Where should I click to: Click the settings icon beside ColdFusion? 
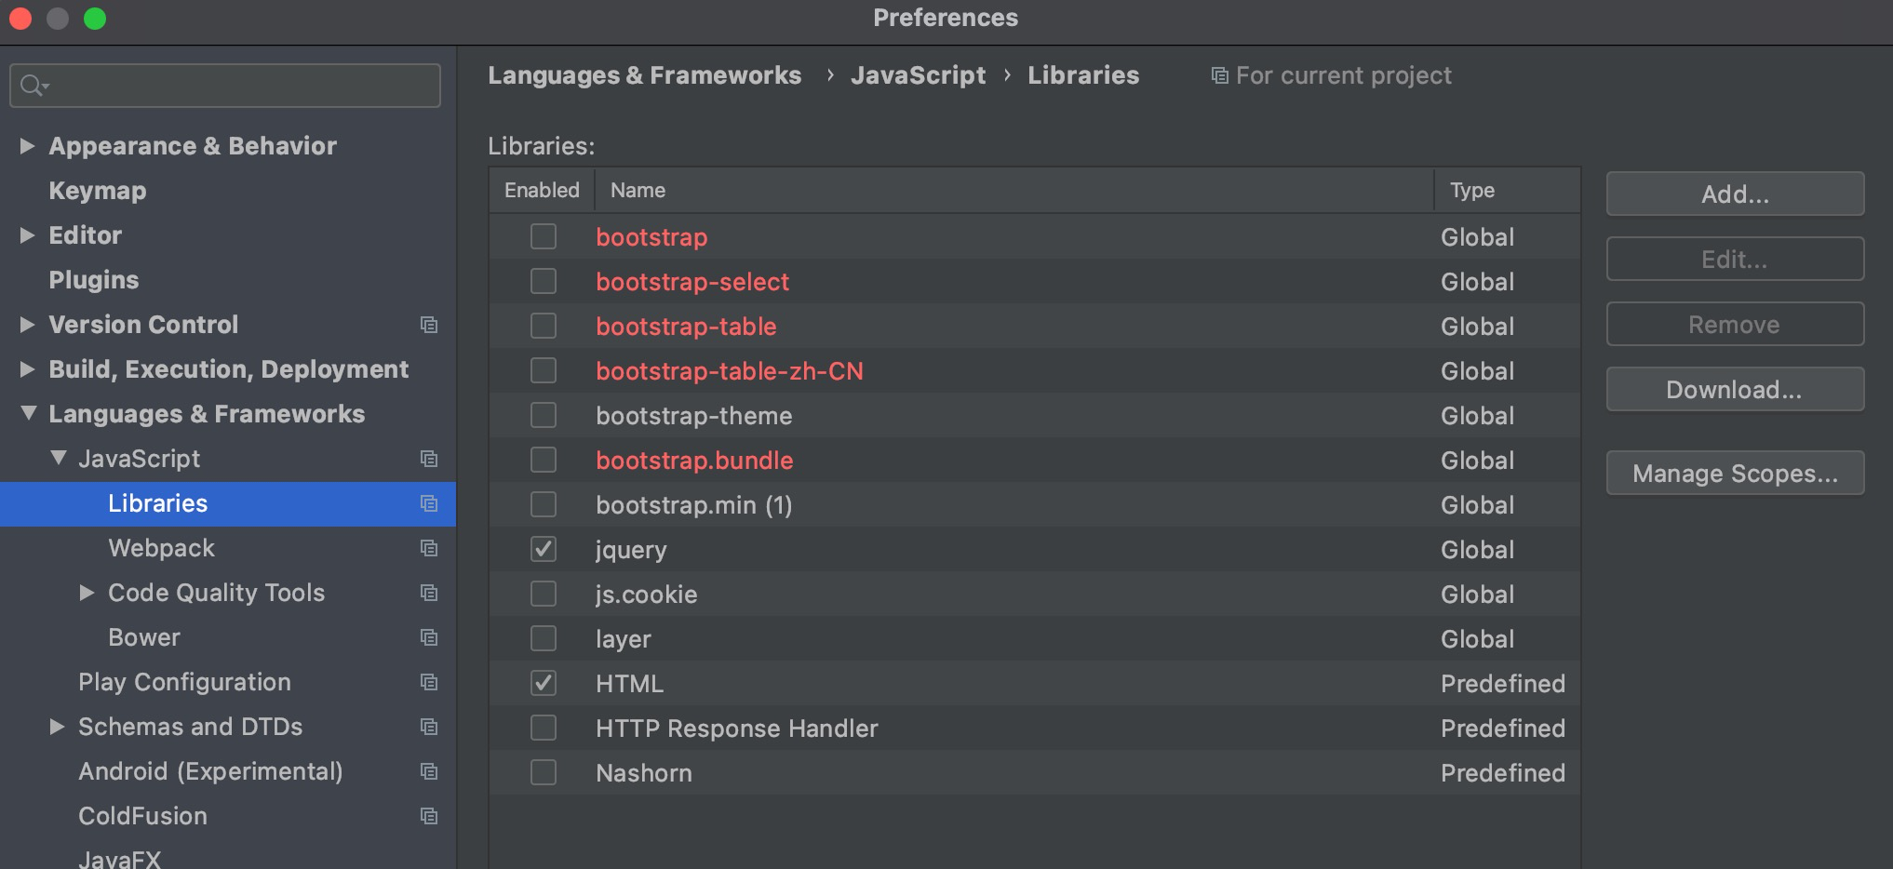coord(428,816)
